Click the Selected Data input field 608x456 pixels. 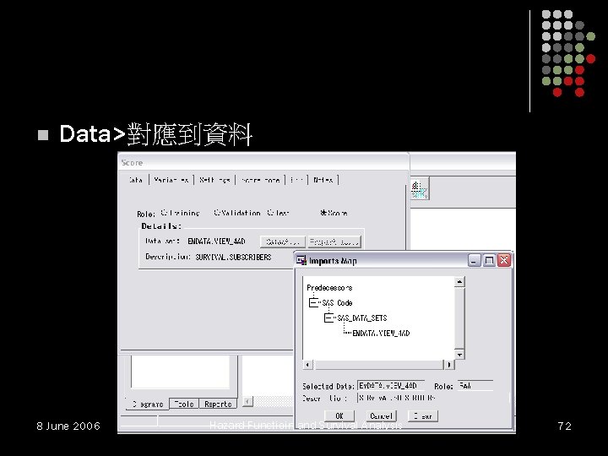(391, 386)
